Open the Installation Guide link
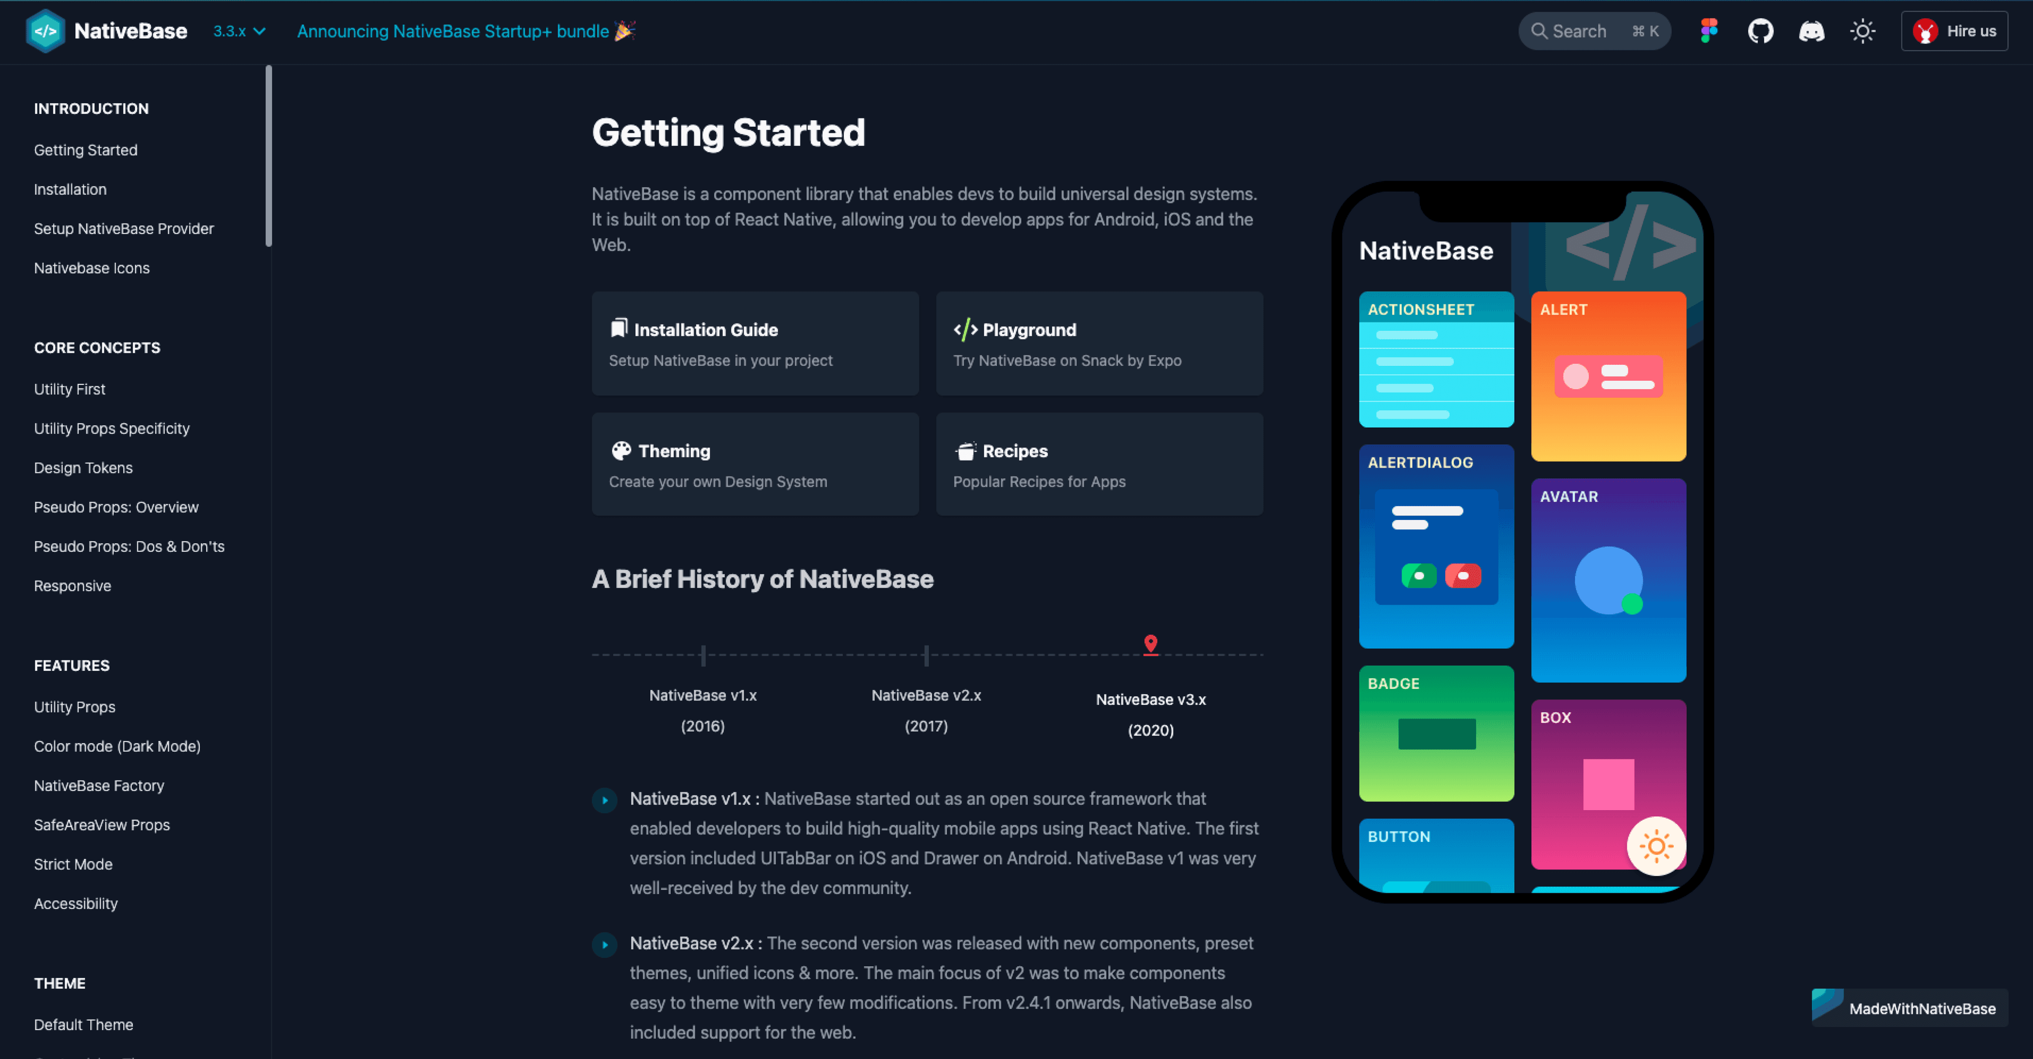This screenshot has height=1059, width=2033. [x=754, y=342]
